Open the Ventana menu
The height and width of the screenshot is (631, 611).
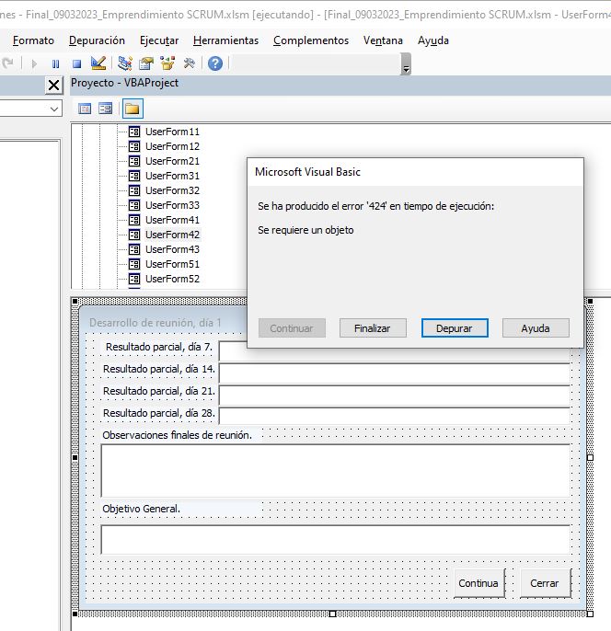click(383, 40)
